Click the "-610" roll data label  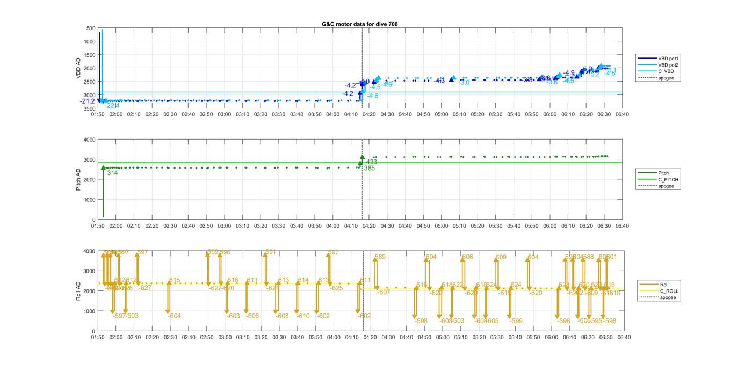(303, 316)
